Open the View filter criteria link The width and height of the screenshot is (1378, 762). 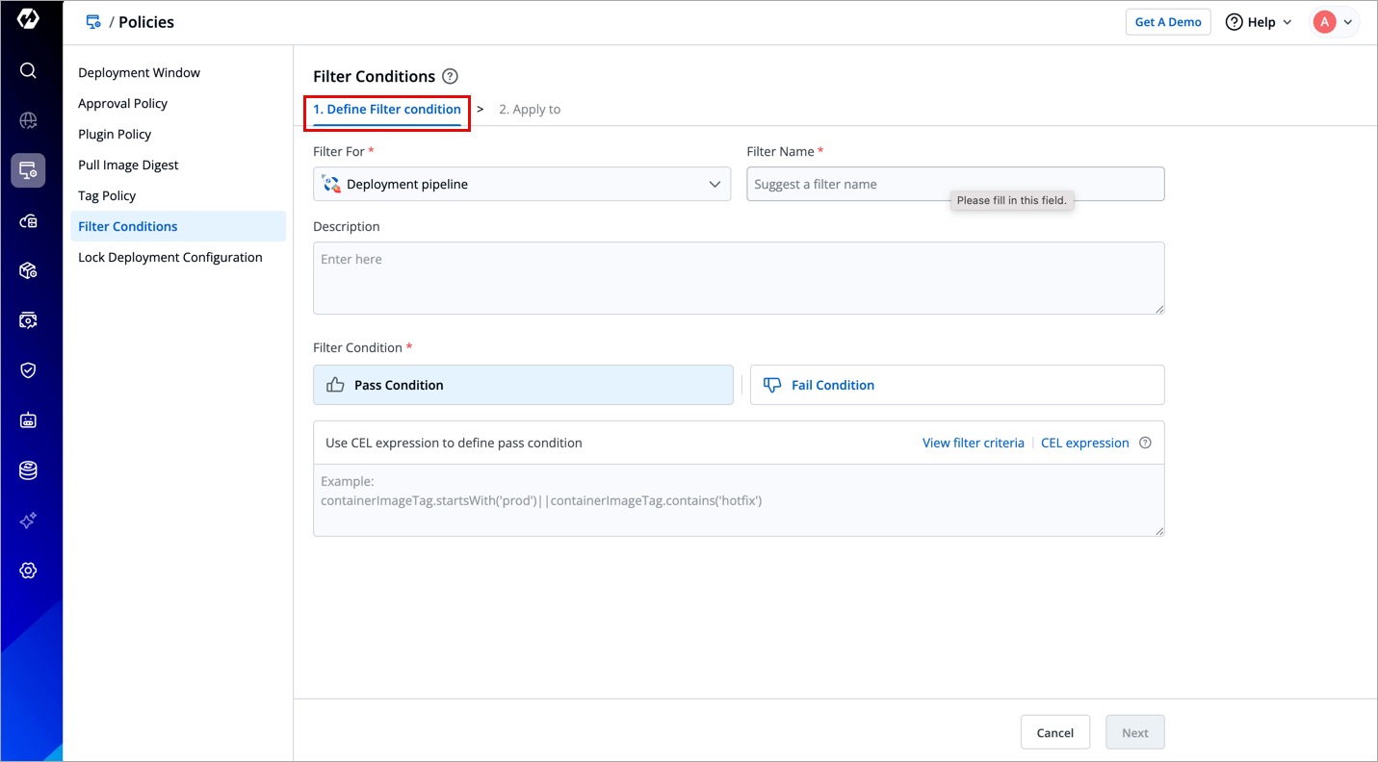(x=973, y=444)
